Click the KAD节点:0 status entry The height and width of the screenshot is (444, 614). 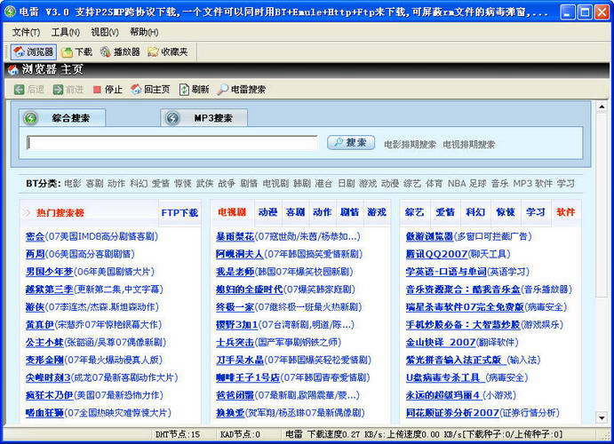click(240, 434)
